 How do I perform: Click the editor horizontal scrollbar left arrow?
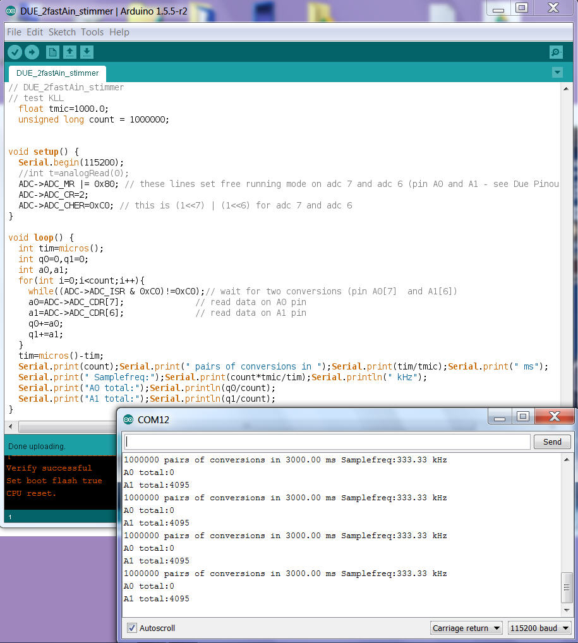(10, 426)
